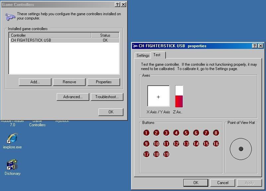
Task: Click the X Axis / Y Axis crosshair box
Action: coord(159,96)
